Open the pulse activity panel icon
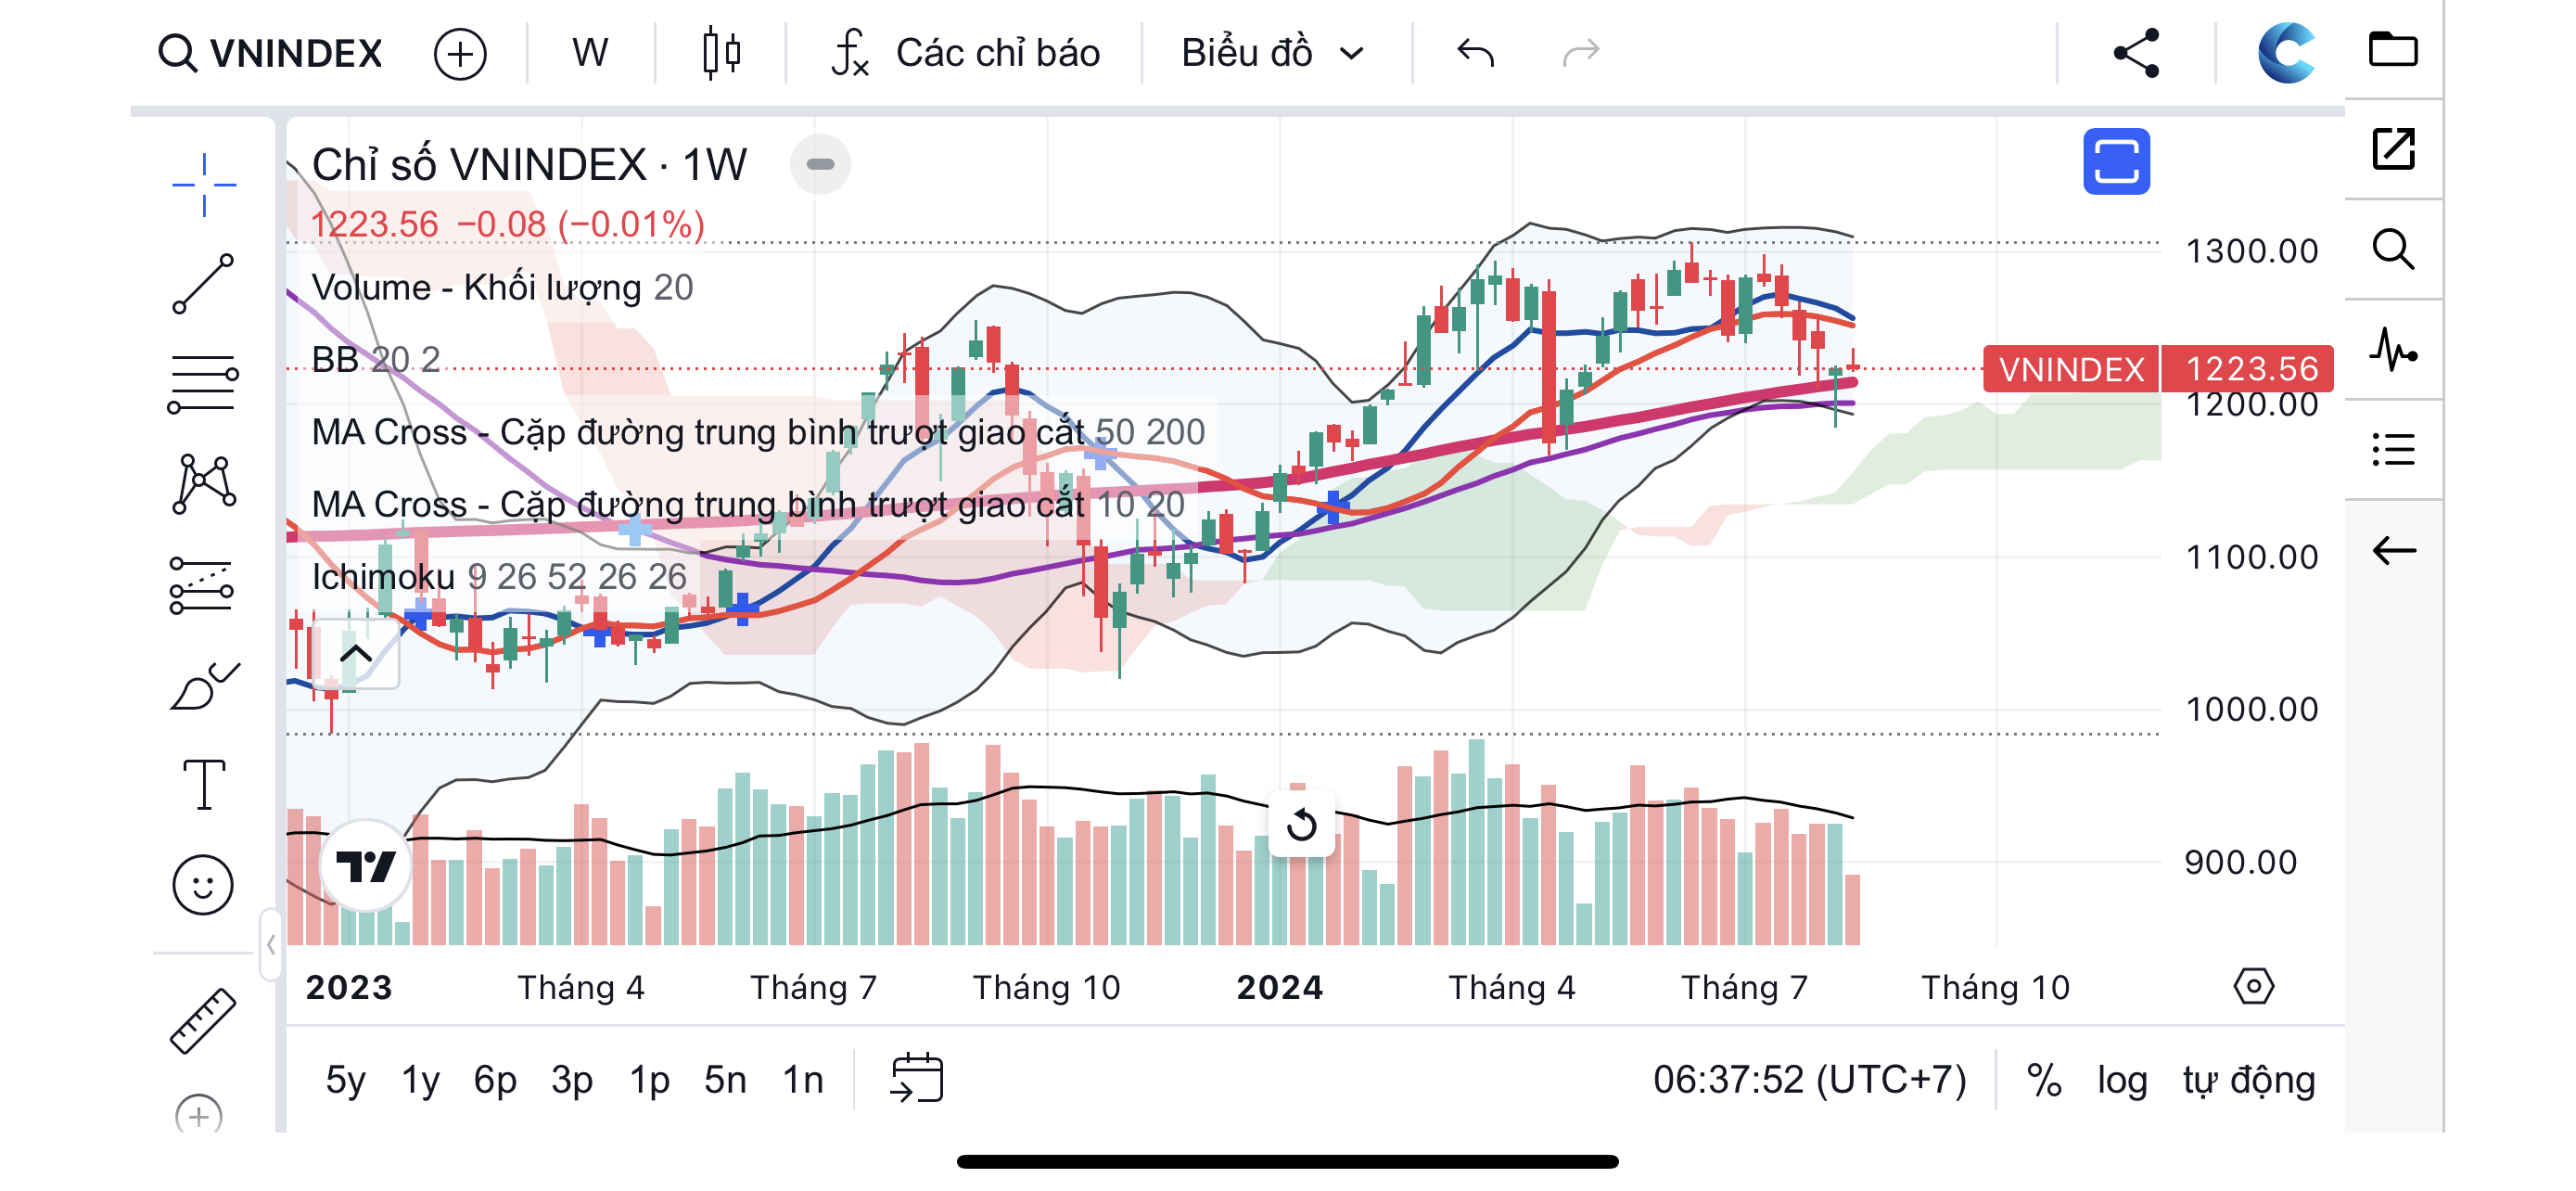2576x1191 pixels. coord(2394,349)
